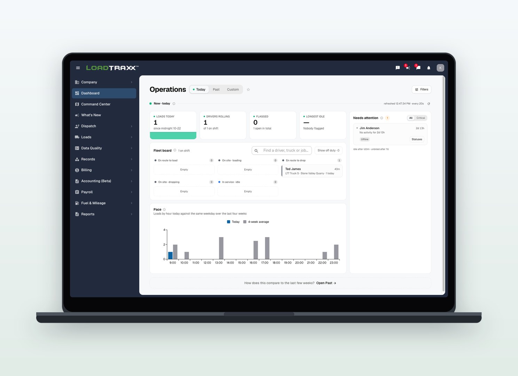Image resolution: width=518 pixels, height=376 pixels.
Task: Switch to the Past tab
Action: (x=216, y=89)
